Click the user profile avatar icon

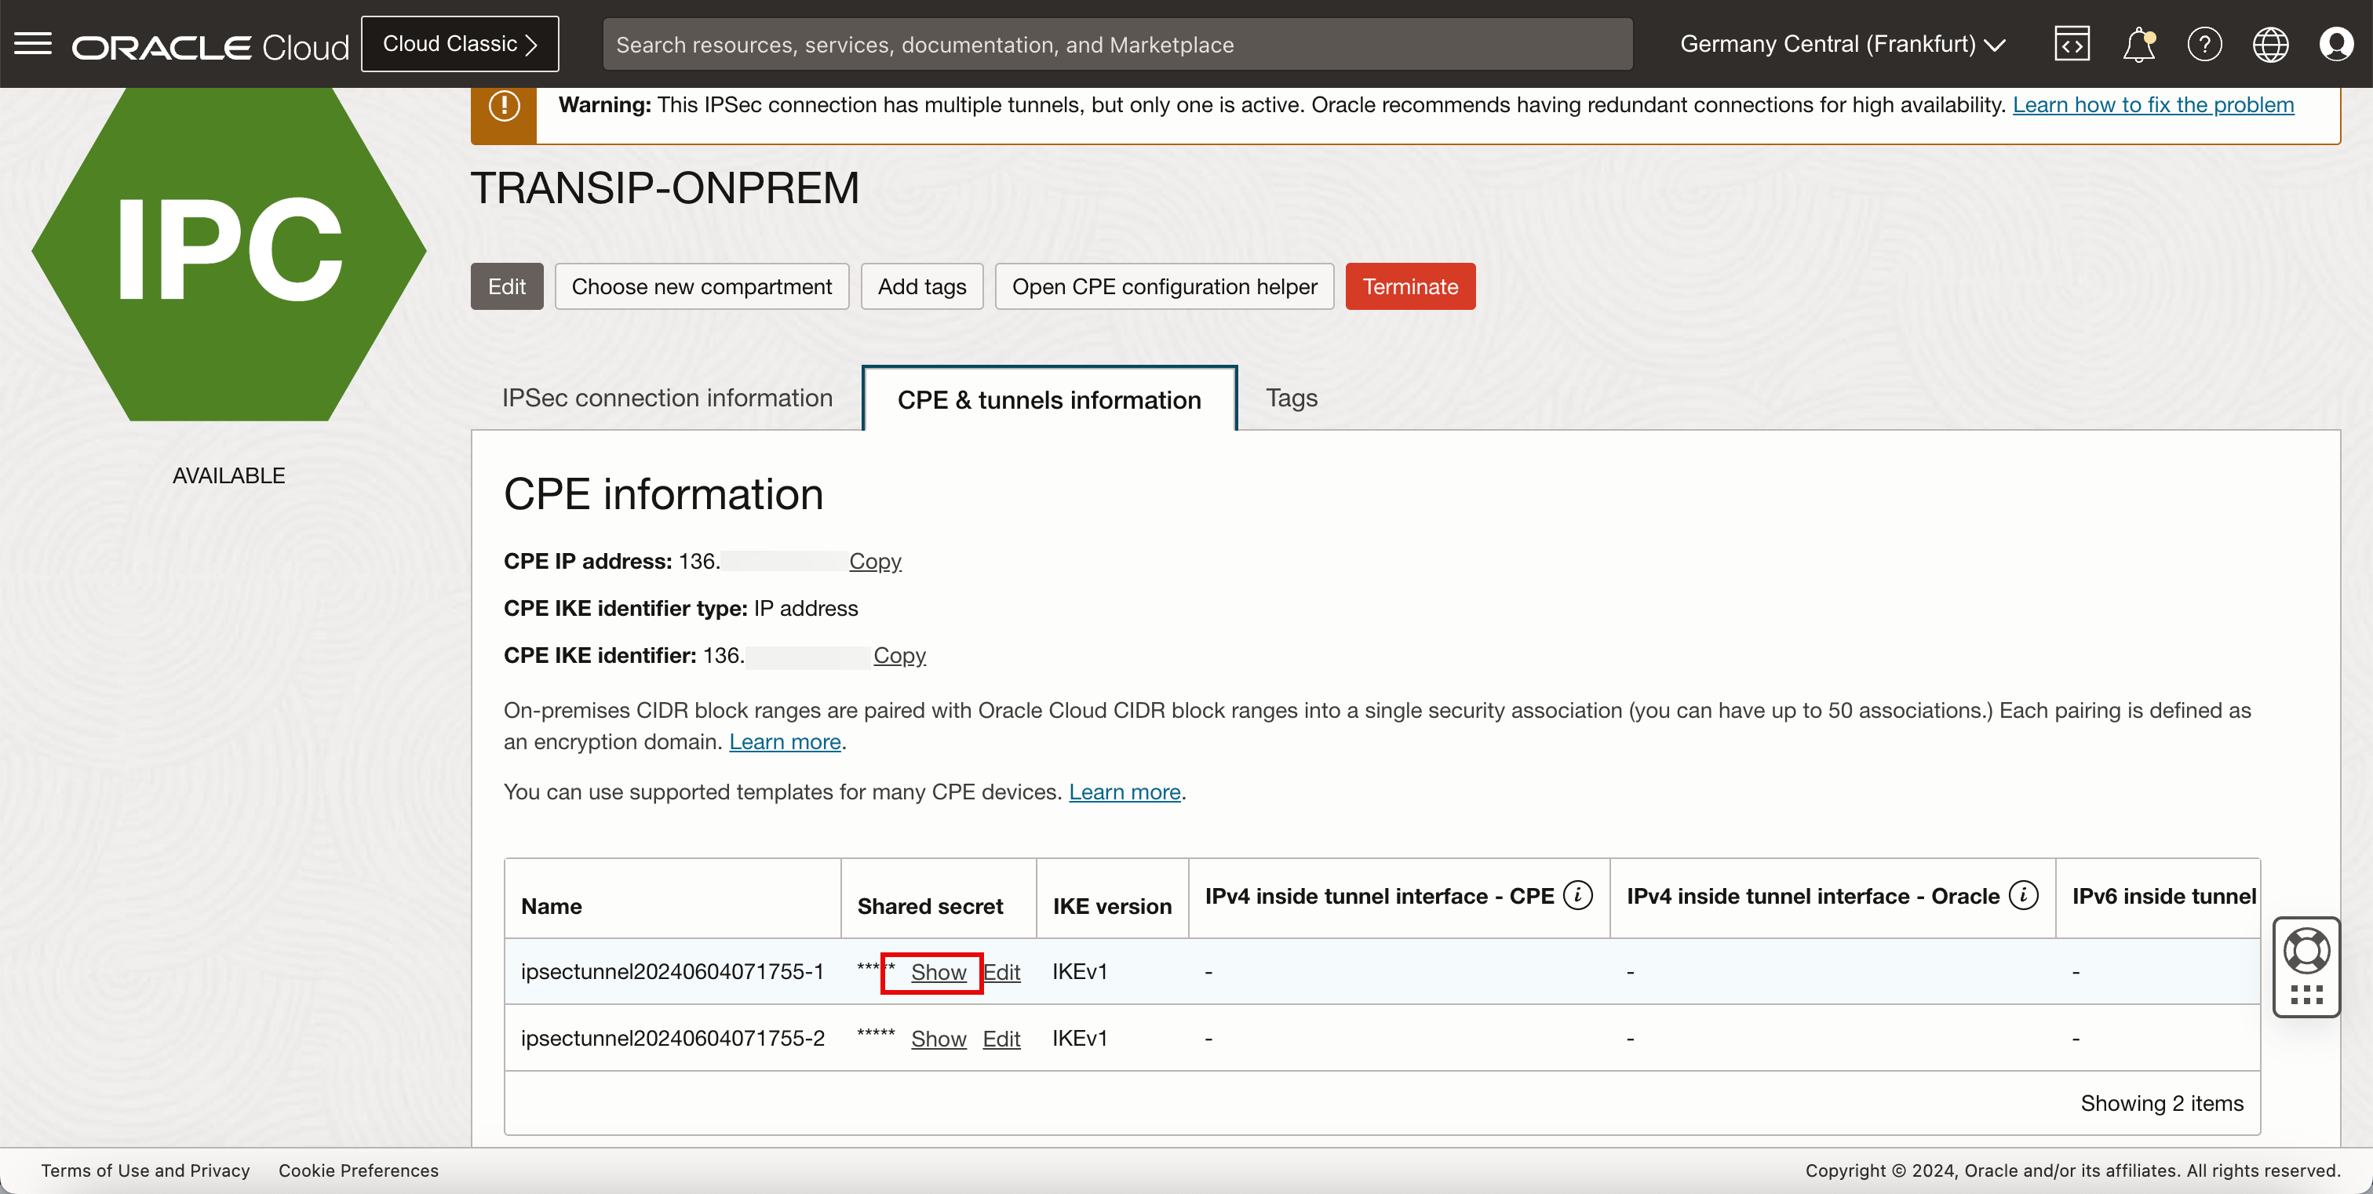point(2334,44)
